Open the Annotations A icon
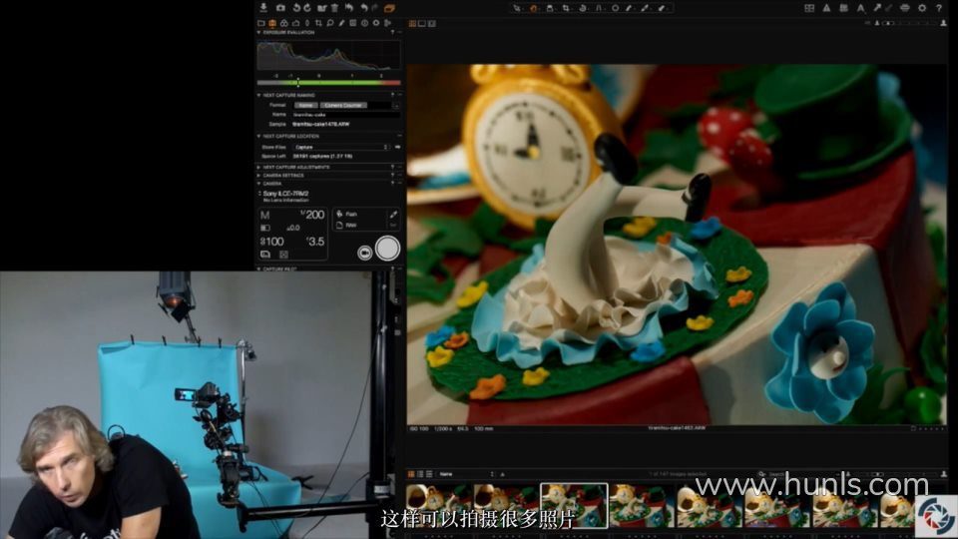The width and height of the screenshot is (958, 539). [x=860, y=8]
